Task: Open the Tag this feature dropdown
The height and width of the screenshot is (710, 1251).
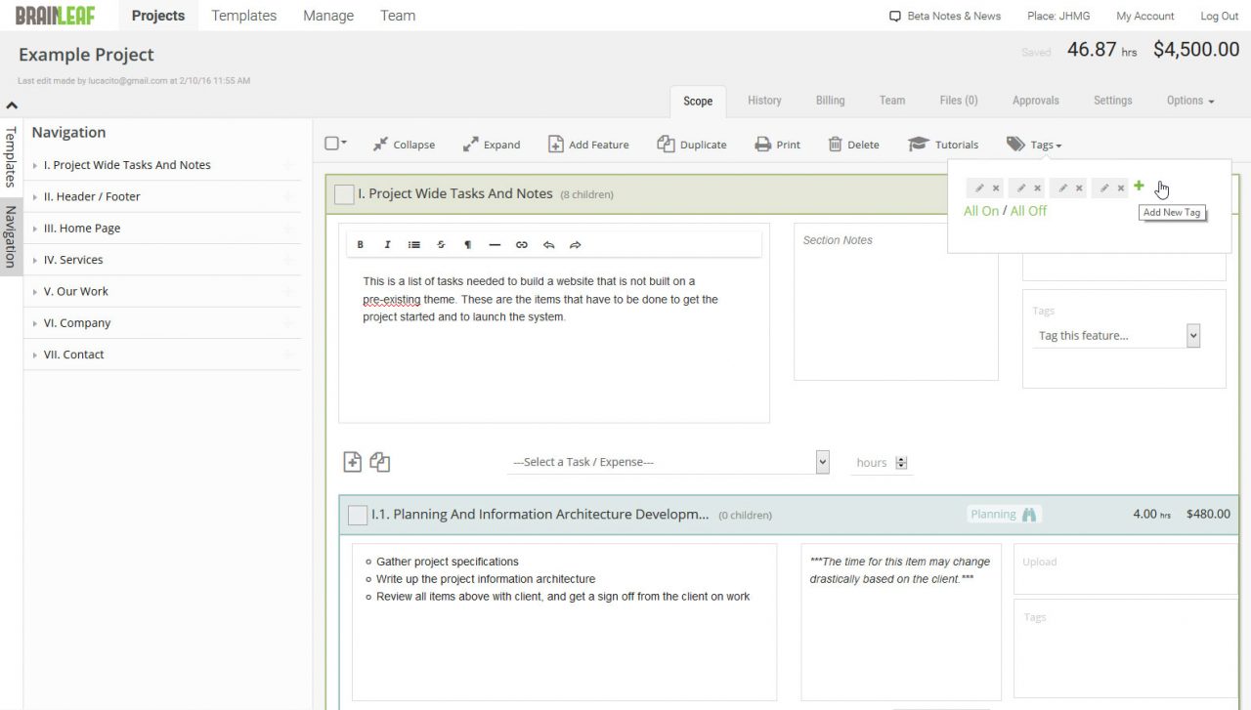Action: pyautogui.click(x=1117, y=336)
